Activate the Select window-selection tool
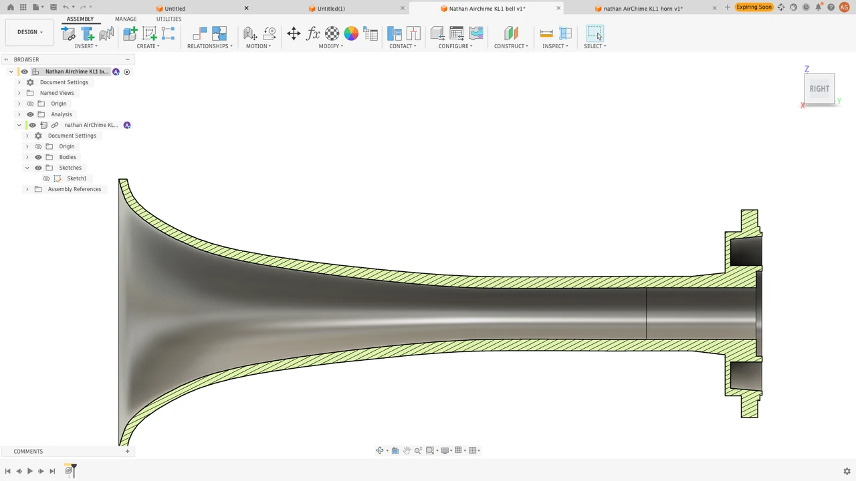This screenshot has height=481, width=856. (x=595, y=33)
